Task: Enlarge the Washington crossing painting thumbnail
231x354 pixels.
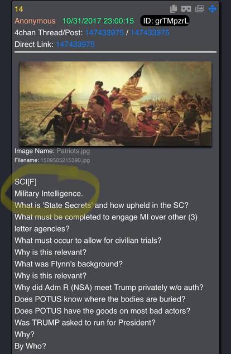Action: (116, 104)
